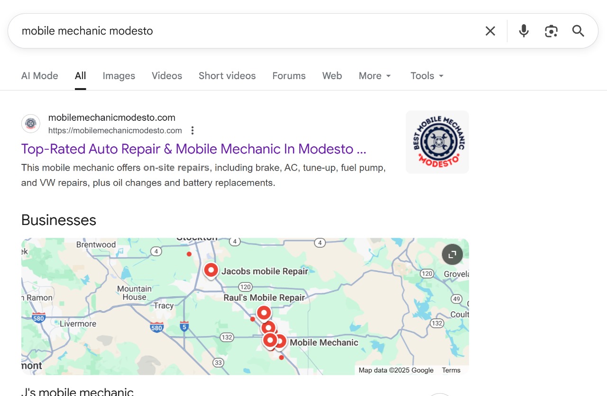
Task: Click the magnifying glass search icon
Action: click(x=578, y=31)
